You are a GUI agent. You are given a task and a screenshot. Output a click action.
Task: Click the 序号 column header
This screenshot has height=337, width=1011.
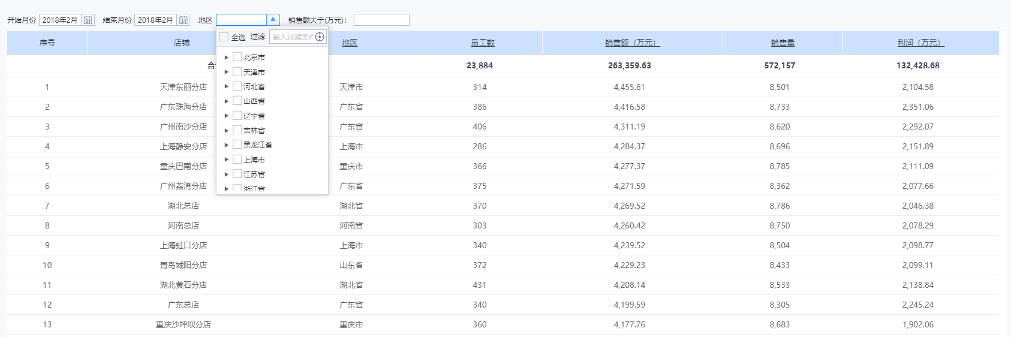[x=47, y=43]
